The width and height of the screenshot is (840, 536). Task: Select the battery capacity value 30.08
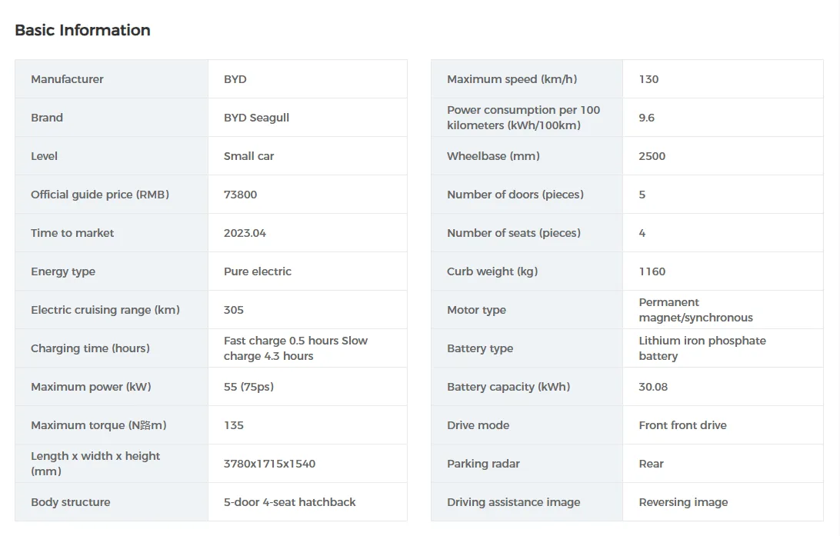pos(653,387)
